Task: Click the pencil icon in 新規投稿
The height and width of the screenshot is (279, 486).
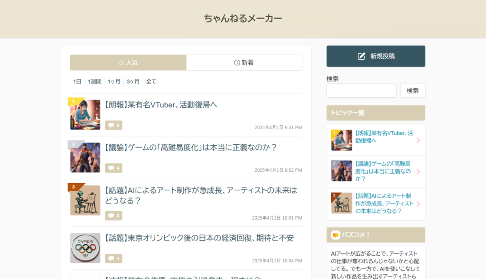Action: pyautogui.click(x=361, y=56)
